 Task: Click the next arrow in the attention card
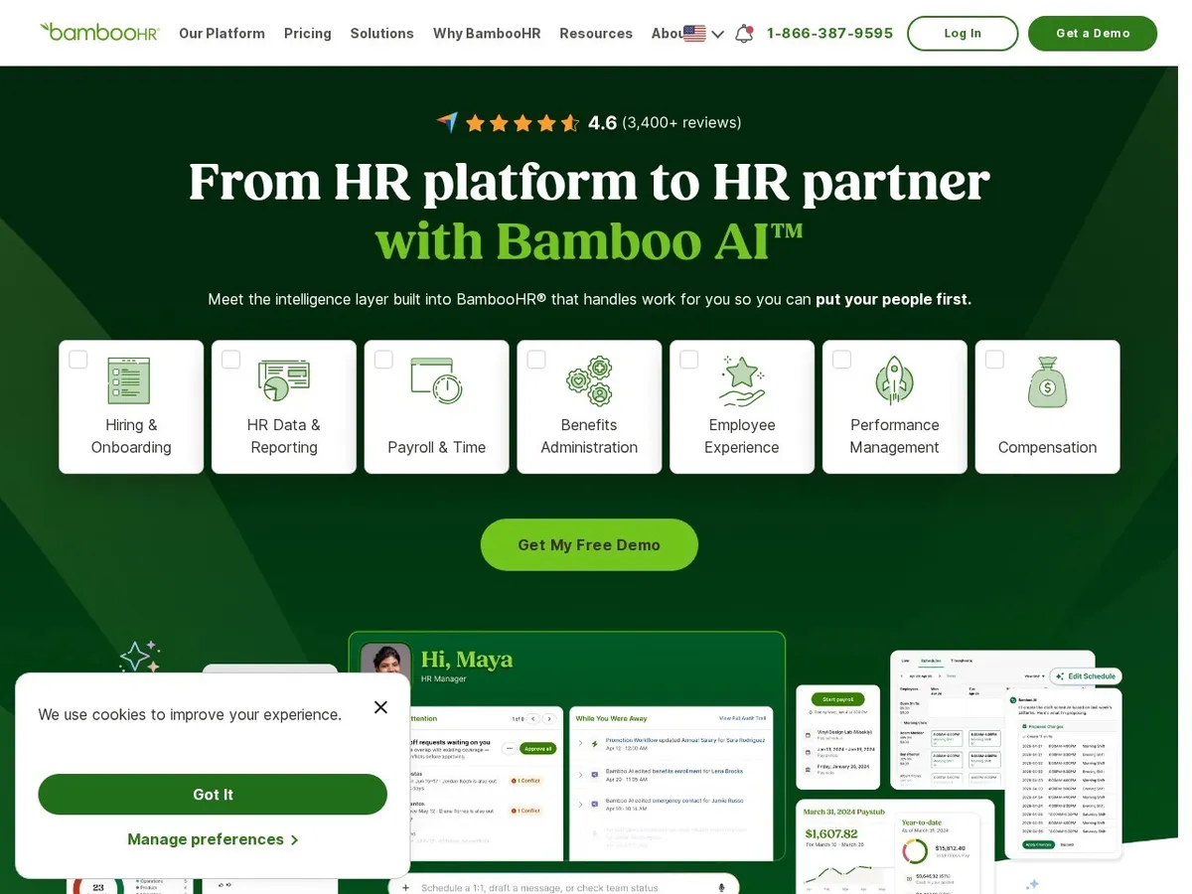pyautogui.click(x=549, y=718)
